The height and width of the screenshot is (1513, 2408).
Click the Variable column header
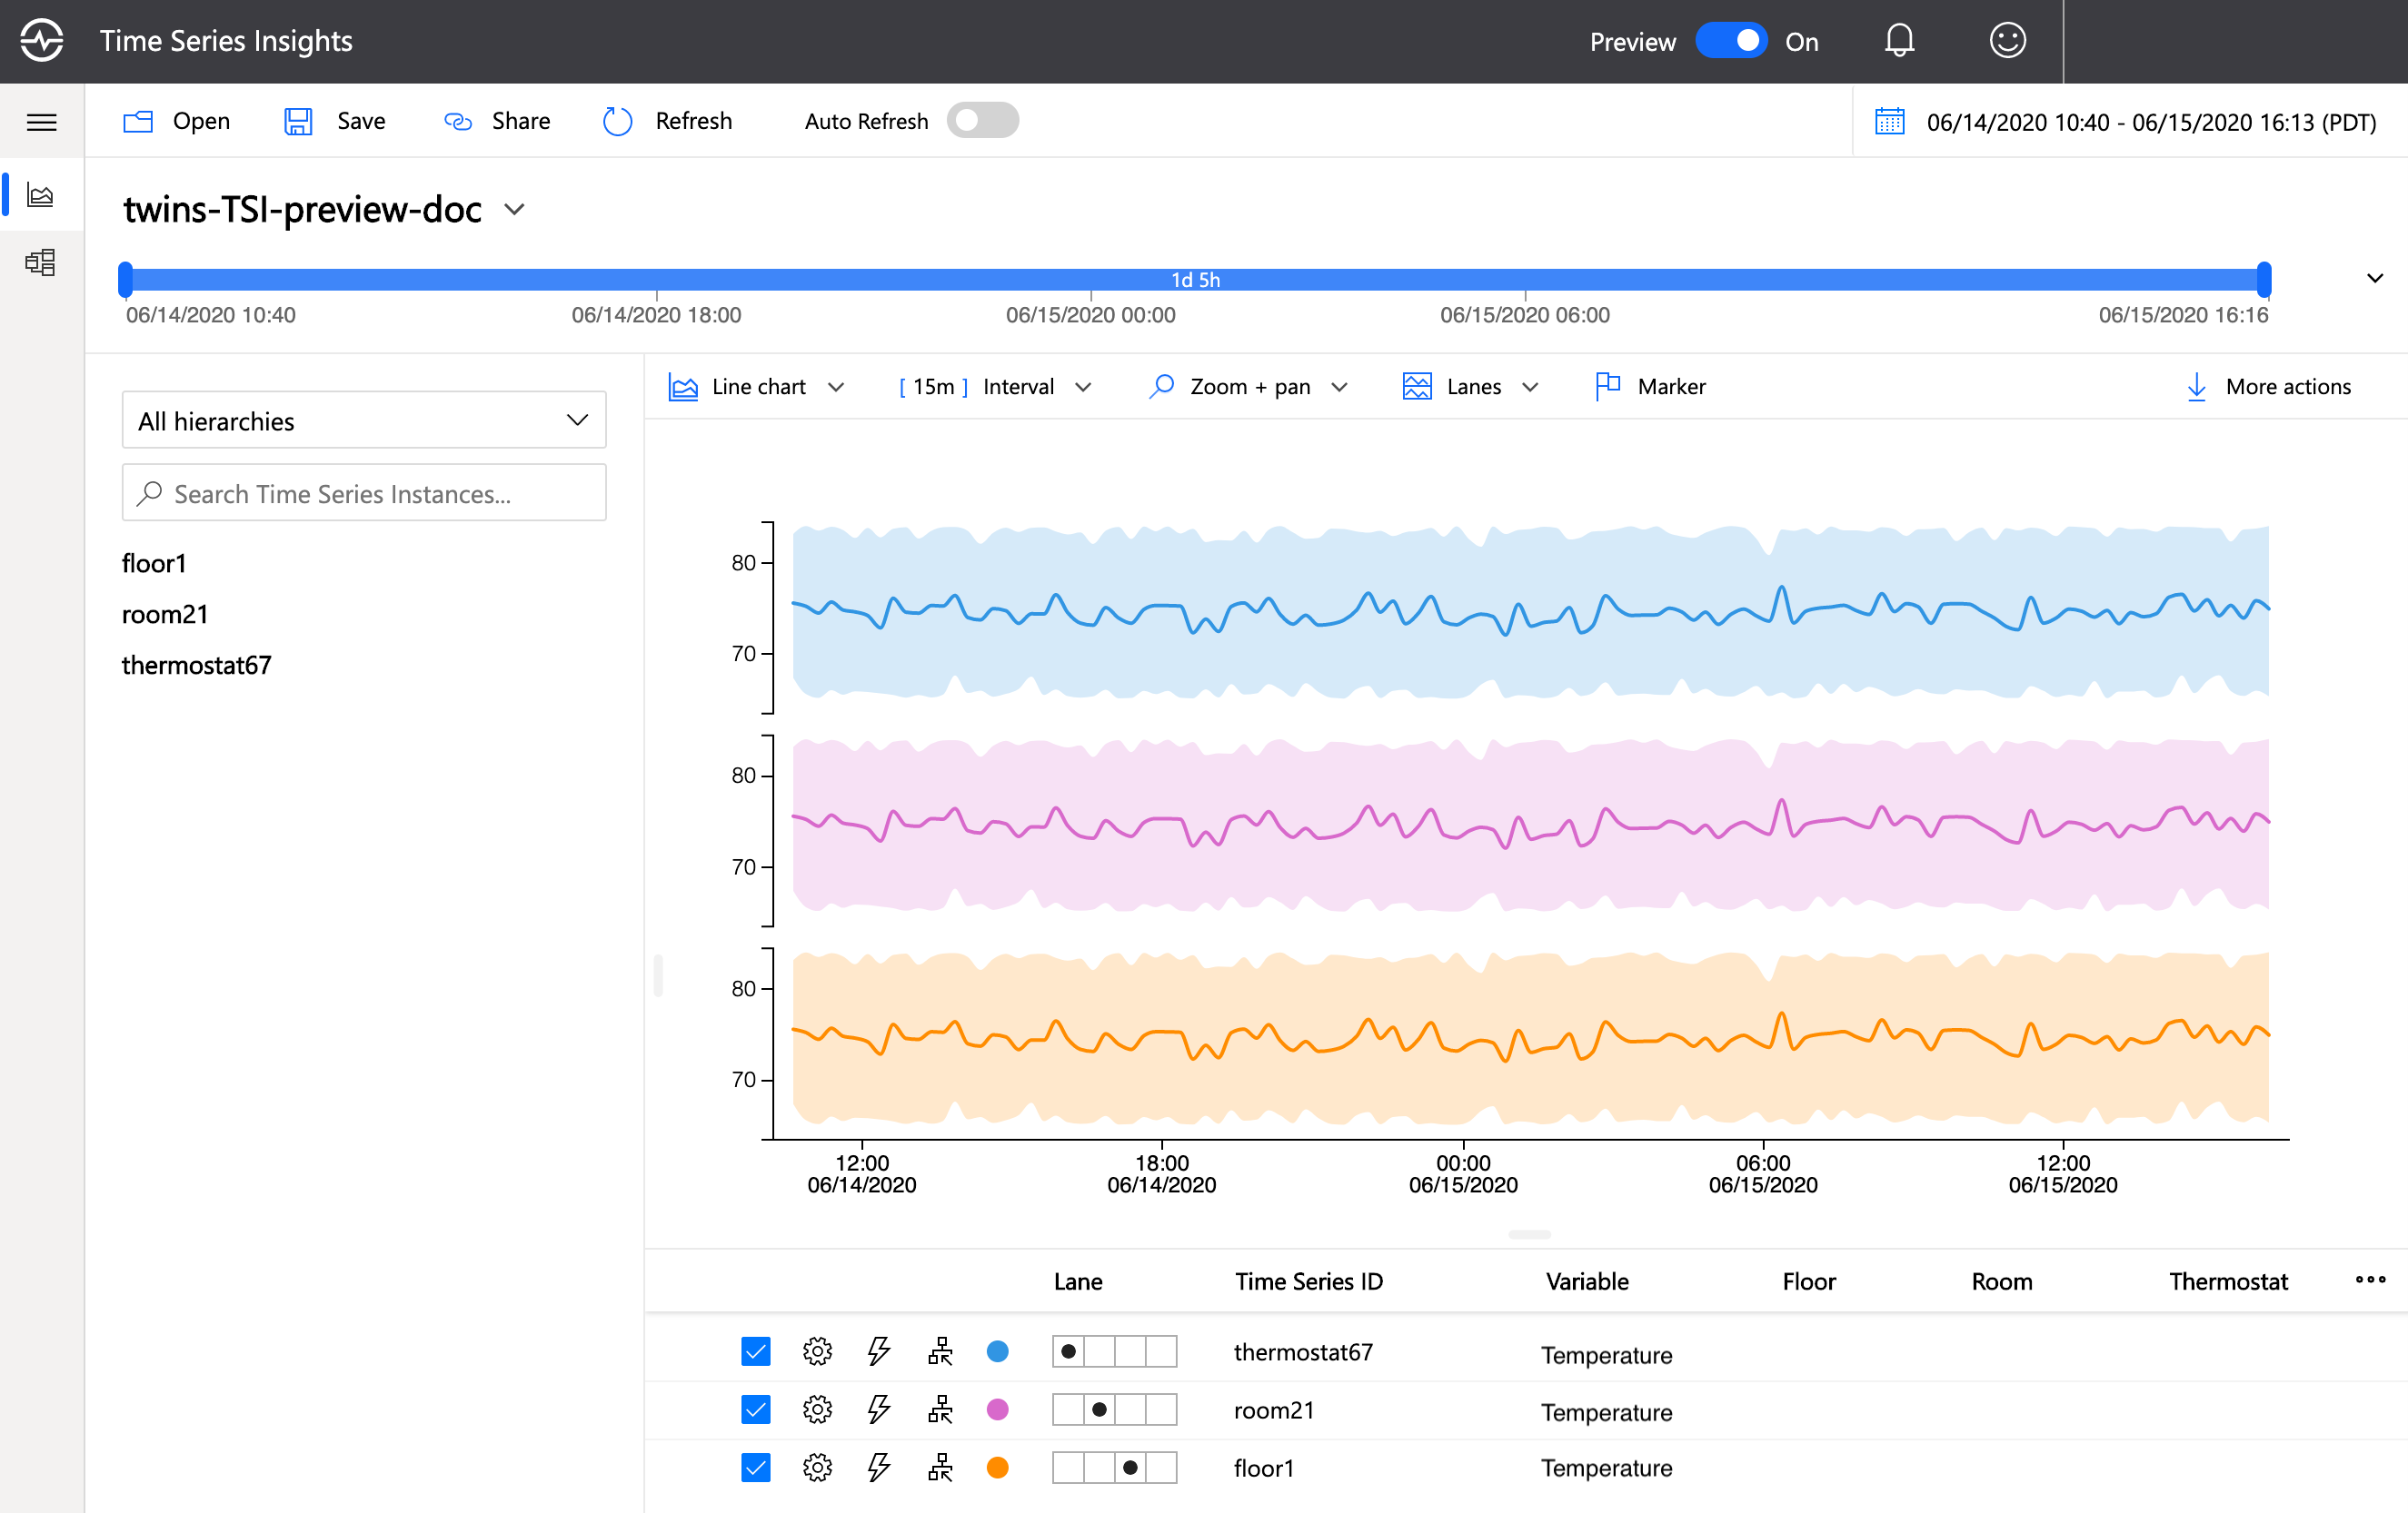[1587, 1281]
